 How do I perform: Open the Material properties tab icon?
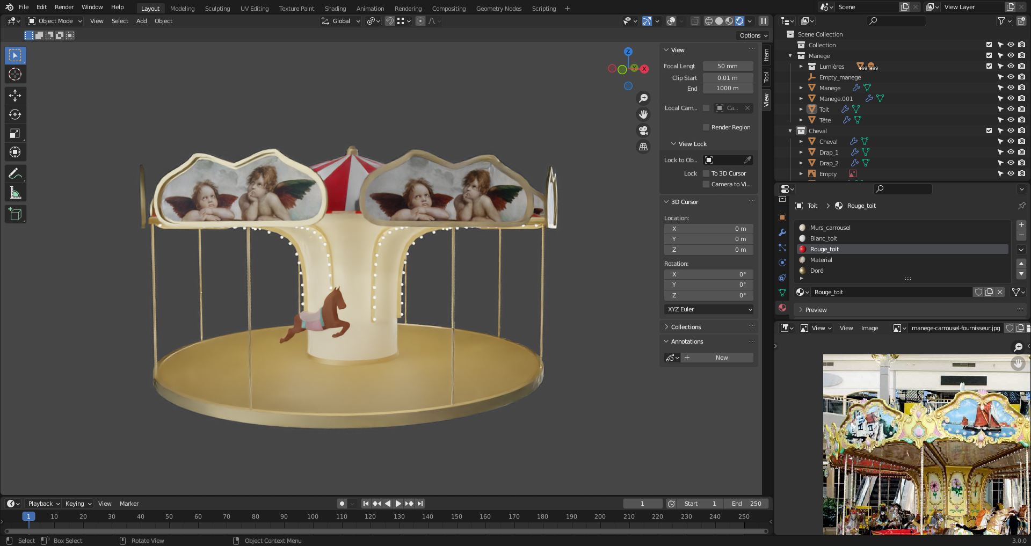coord(782,308)
